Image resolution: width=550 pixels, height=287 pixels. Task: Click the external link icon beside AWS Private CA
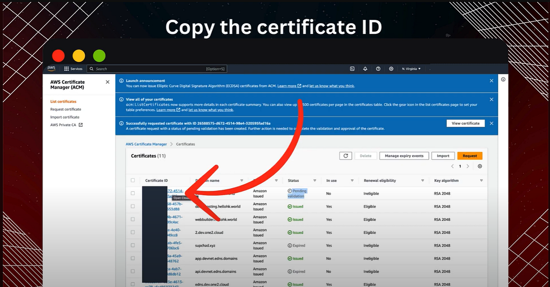pos(81,125)
